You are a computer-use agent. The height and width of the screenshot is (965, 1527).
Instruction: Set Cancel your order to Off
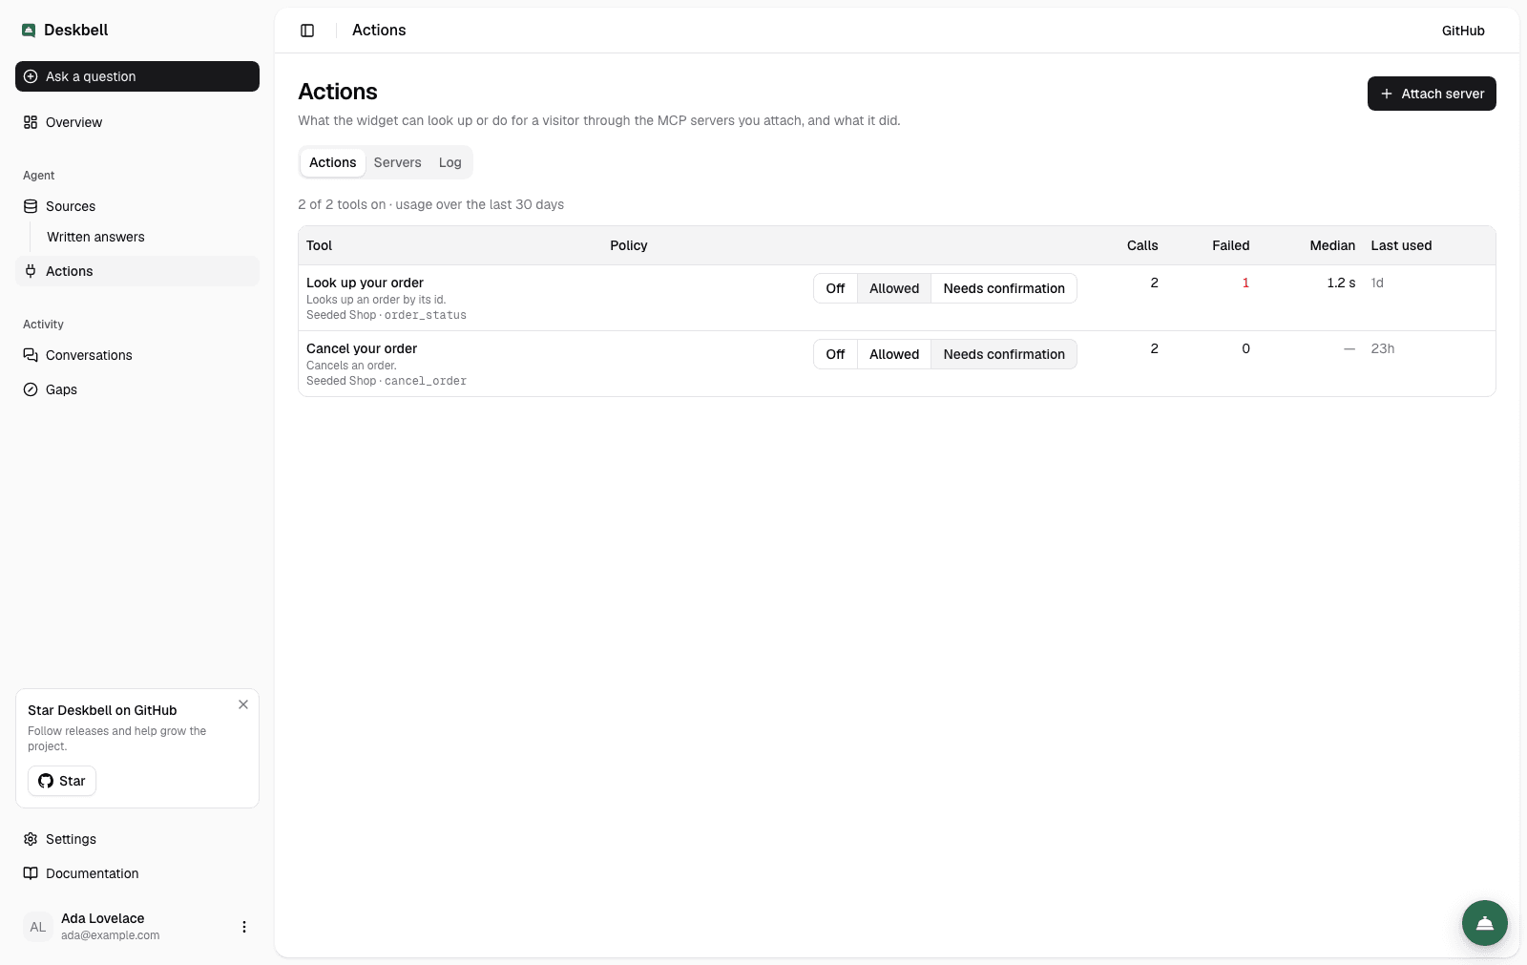click(x=835, y=354)
